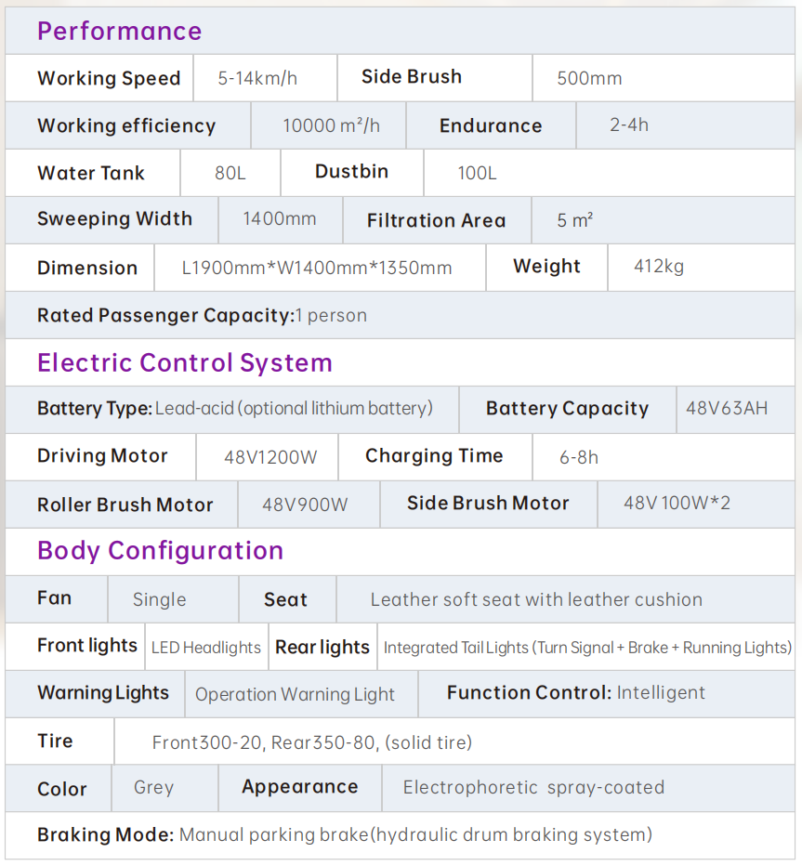Click the Charging Time 6-8h value
This screenshot has width=802, height=866.
coord(578,457)
